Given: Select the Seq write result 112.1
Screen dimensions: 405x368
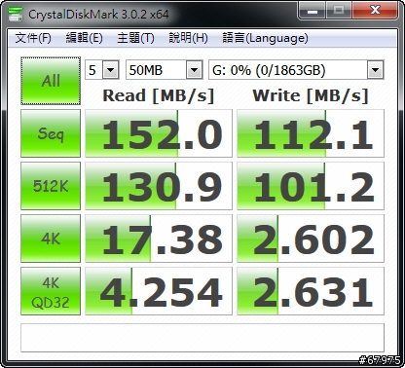Looking at the screenshot, I should point(311,133).
